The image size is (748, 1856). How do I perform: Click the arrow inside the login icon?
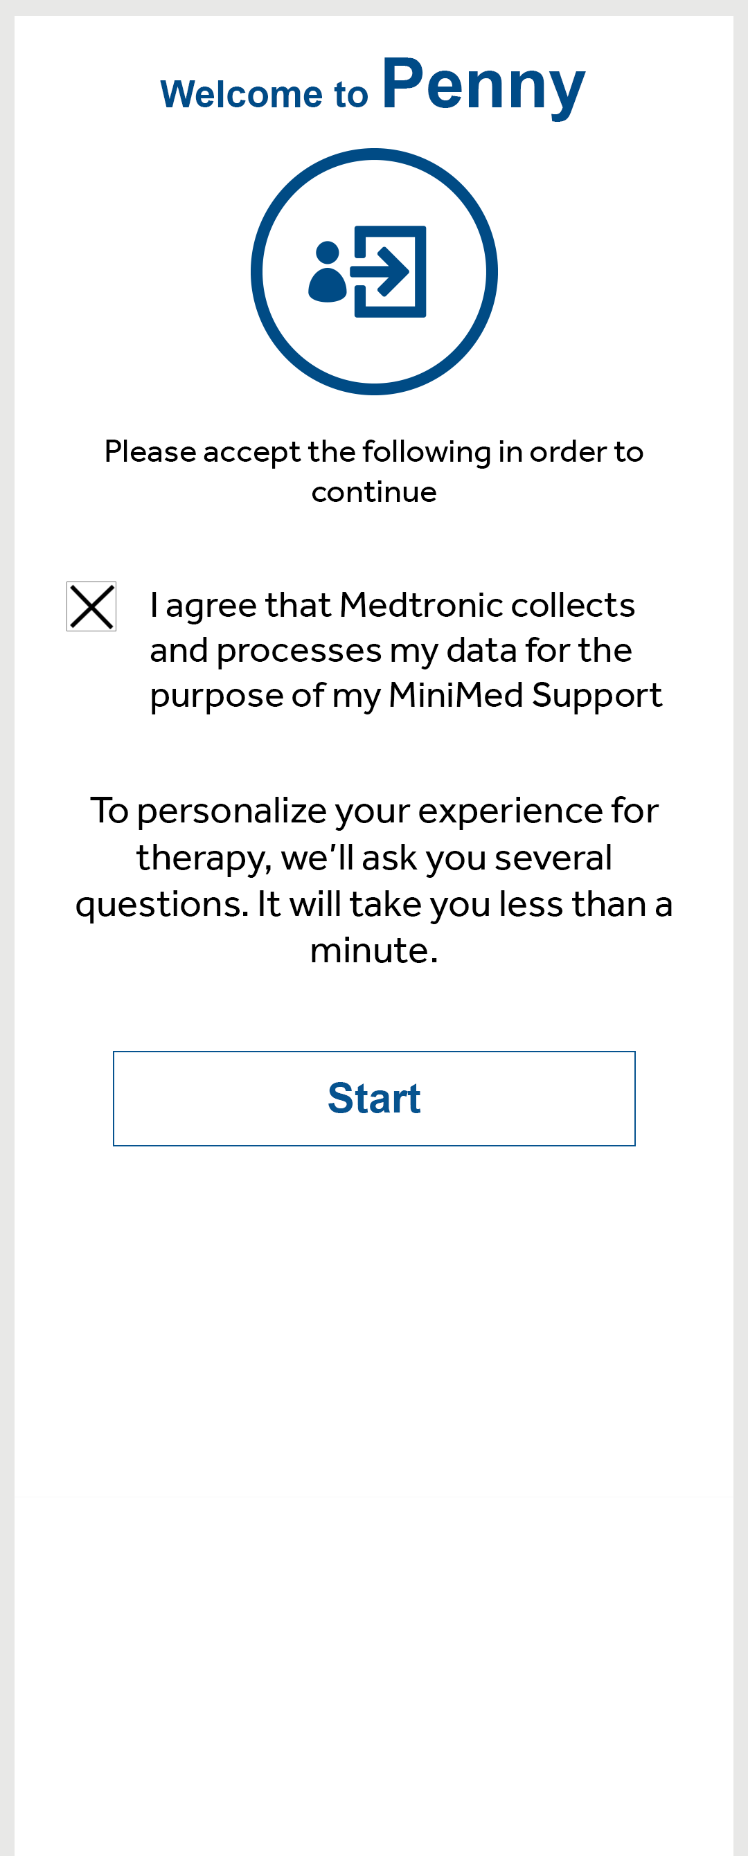382,271
